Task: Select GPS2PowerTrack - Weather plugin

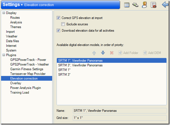Action: (x=29, y=64)
